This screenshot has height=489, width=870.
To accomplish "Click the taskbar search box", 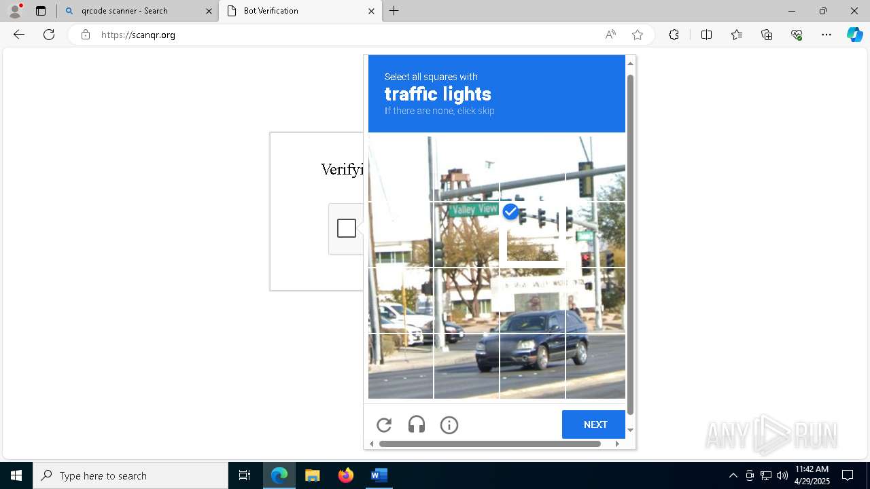I will [130, 475].
